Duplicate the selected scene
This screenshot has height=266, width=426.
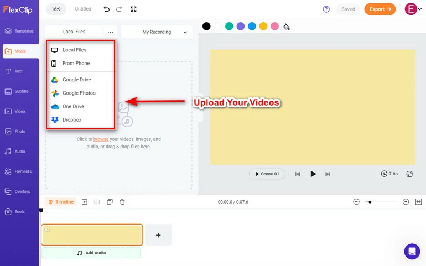(x=110, y=202)
